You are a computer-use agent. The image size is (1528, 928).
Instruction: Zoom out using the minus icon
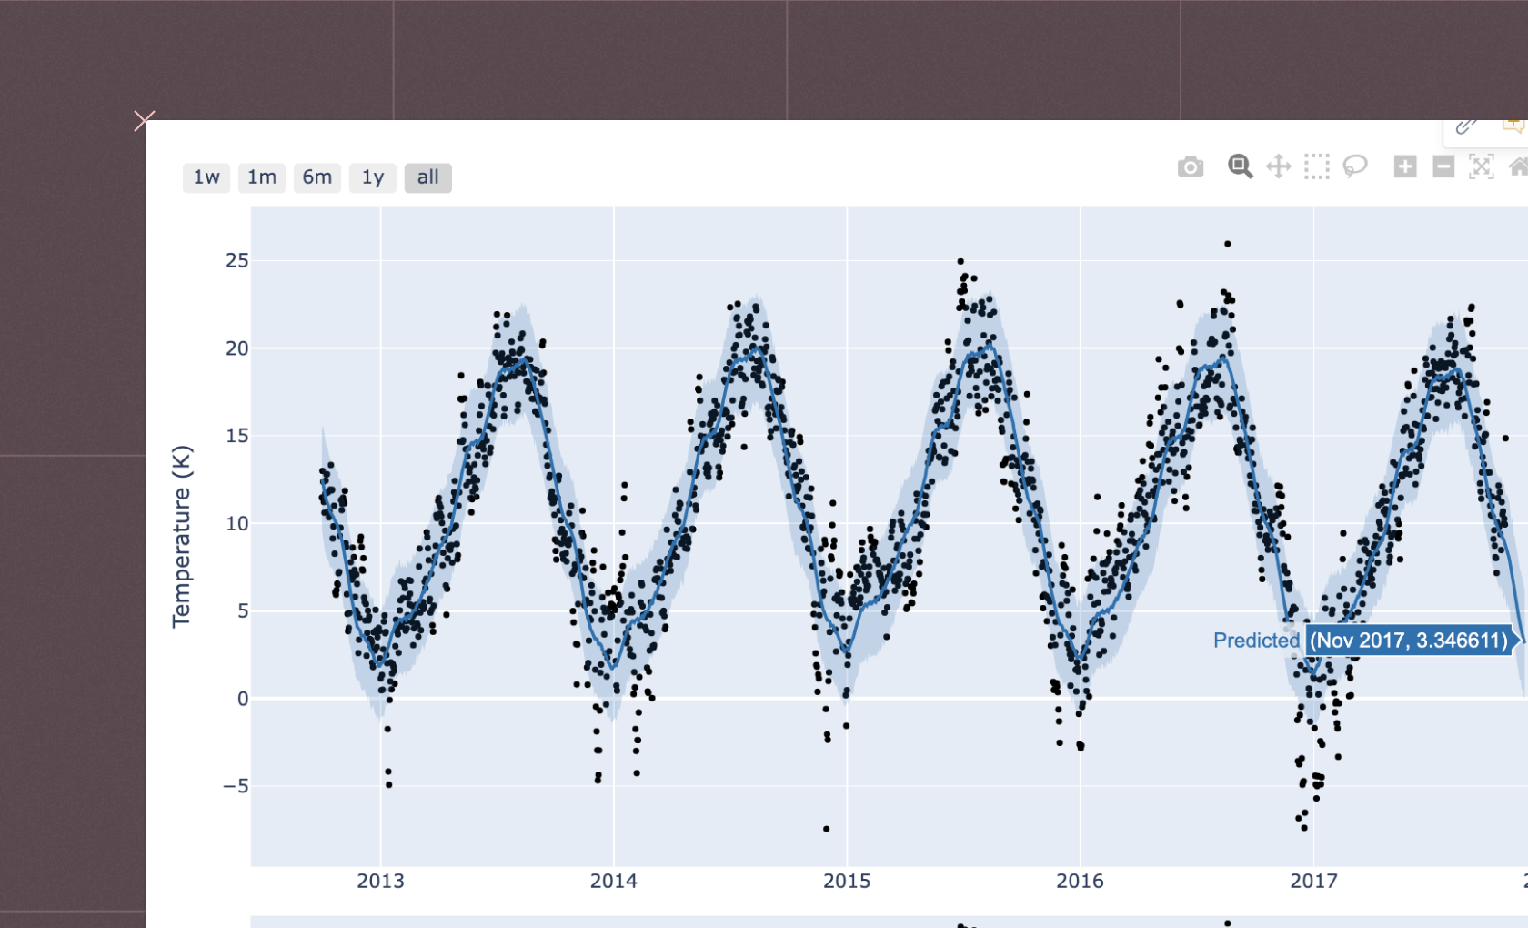1444,167
